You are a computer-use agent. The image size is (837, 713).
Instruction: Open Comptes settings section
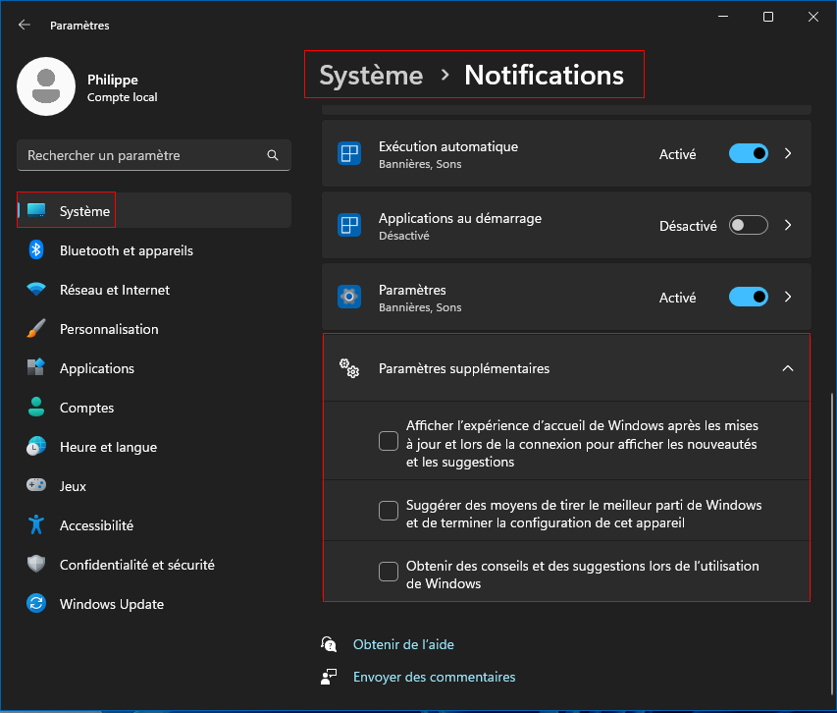[154, 407]
